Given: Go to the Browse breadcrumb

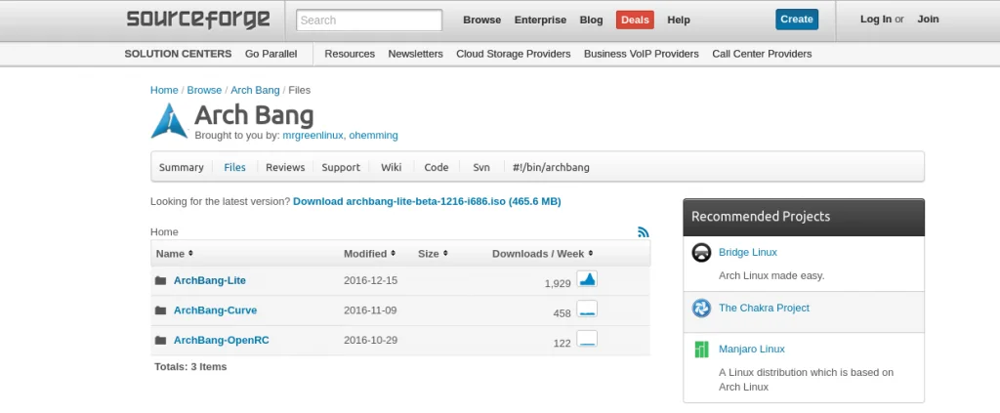Looking at the screenshot, I should tap(204, 90).
